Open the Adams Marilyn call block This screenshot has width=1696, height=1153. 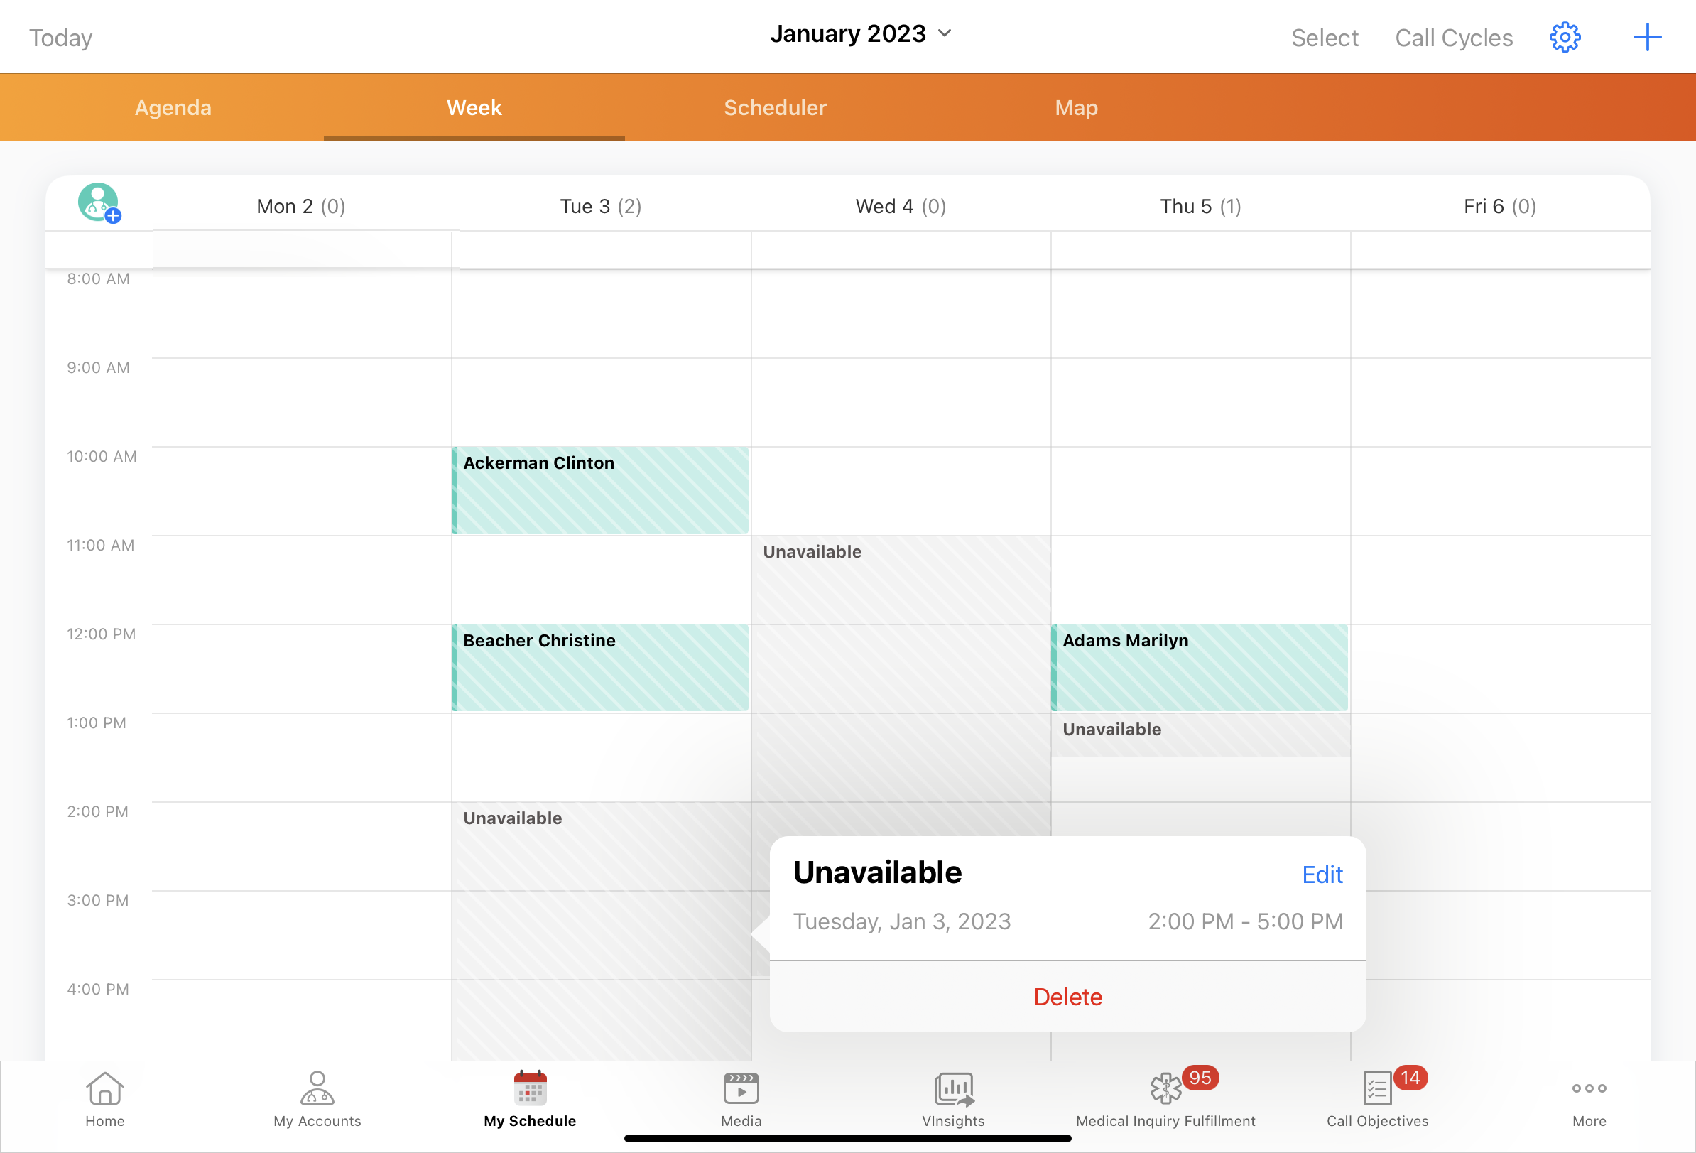1199,667
